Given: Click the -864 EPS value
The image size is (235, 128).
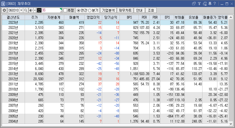Looking at the screenshot, I should pyautogui.click(x=170, y=116).
